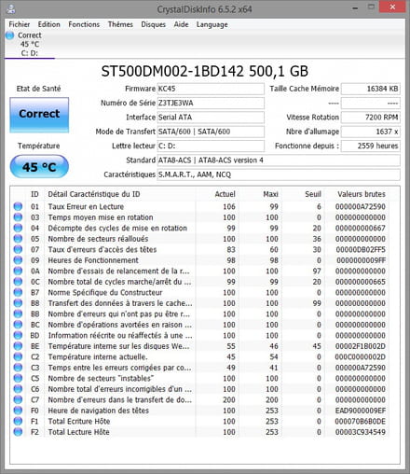Click status icon of row 07 Taux d'erreurs d'accès

click(x=18, y=249)
